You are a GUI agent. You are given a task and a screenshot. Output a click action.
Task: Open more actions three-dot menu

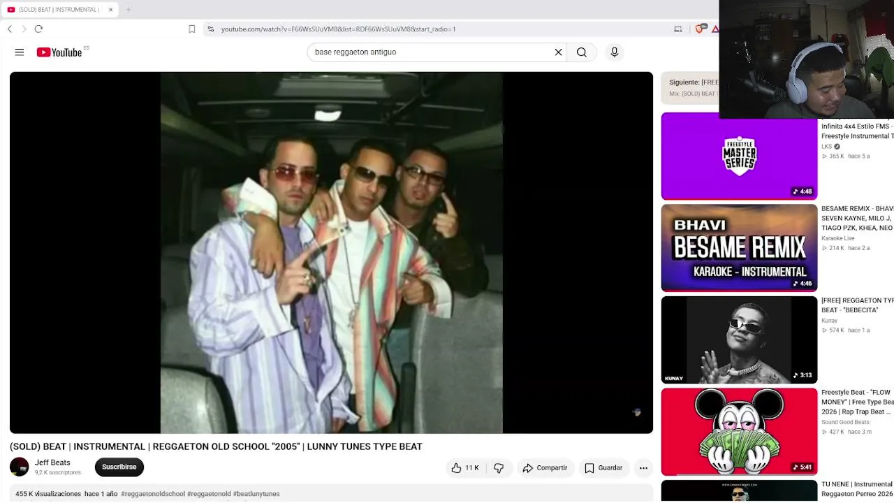(643, 468)
